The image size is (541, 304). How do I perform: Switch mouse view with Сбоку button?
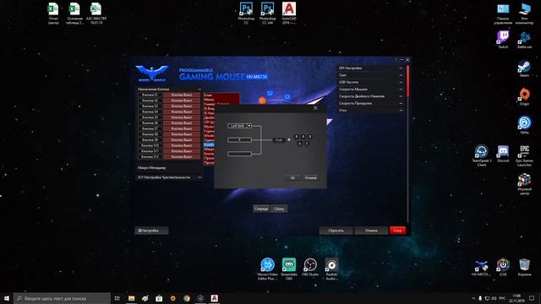pos(279,209)
